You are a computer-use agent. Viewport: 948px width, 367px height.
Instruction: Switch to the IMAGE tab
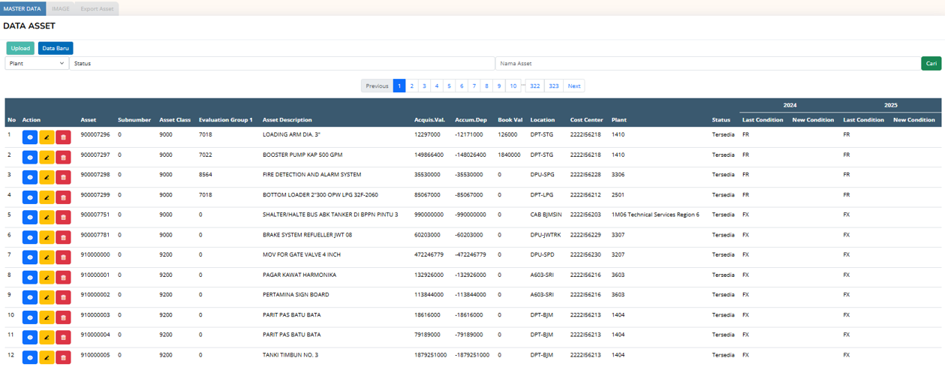click(x=61, y=8)
